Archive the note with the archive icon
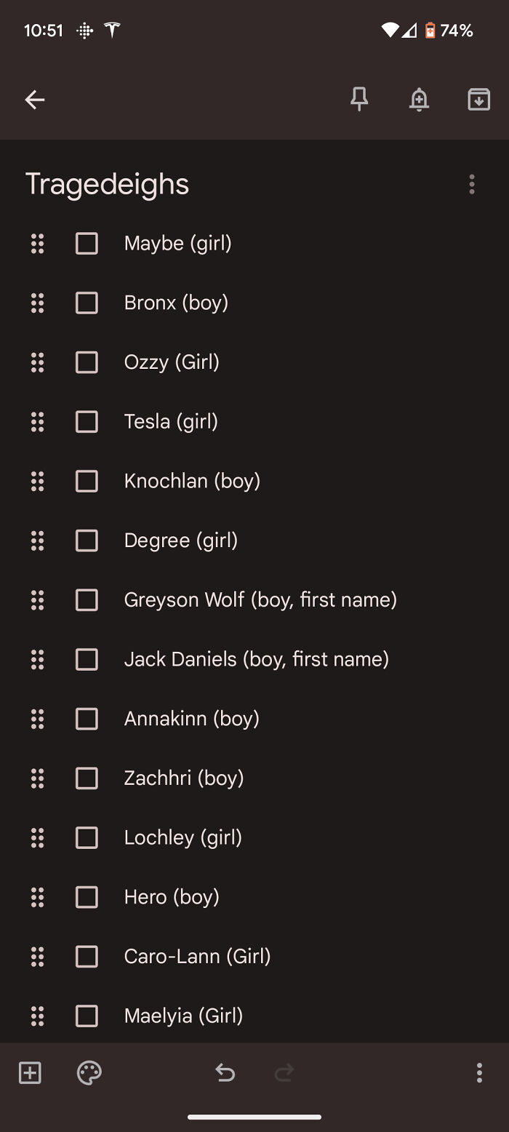 click(478, 100)
